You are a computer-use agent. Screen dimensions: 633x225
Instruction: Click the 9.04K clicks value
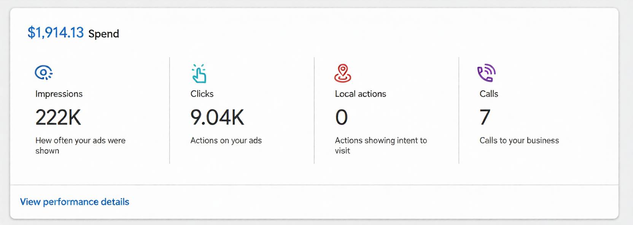217,117
